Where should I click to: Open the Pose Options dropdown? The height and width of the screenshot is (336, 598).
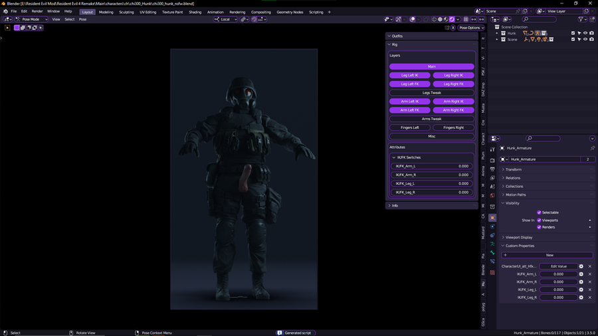(471, 28)
